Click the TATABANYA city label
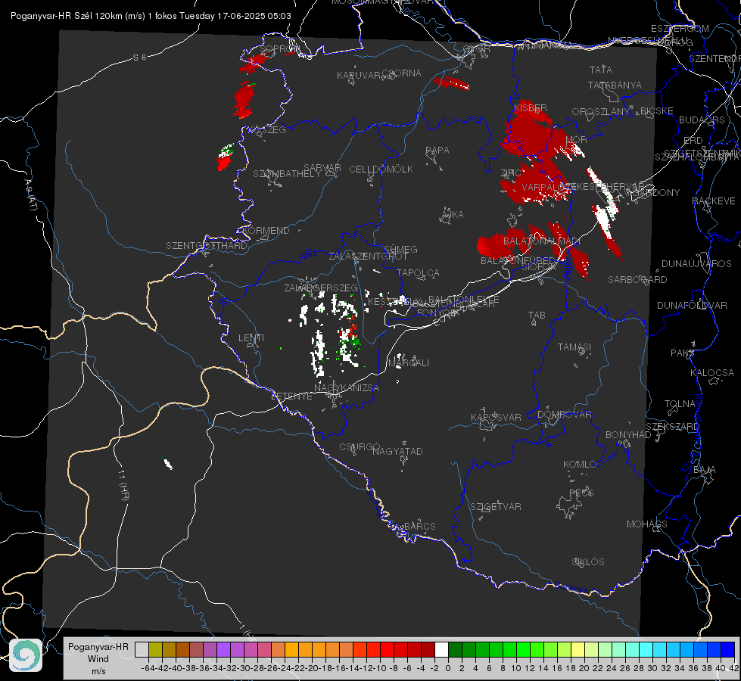 click(x=615, y=86)
